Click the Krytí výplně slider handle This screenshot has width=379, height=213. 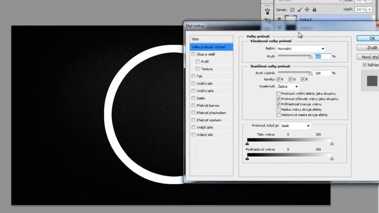310,73
